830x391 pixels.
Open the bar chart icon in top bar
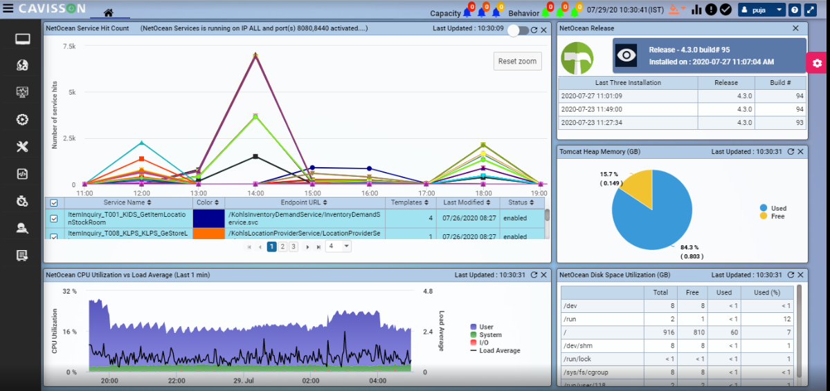tap(696, 10)
